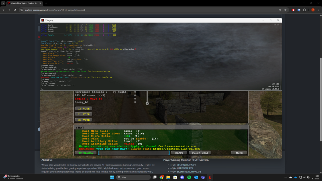Open Chrome's three-dot menu
This screenshot has width=322, height=181.
[318, 10]
